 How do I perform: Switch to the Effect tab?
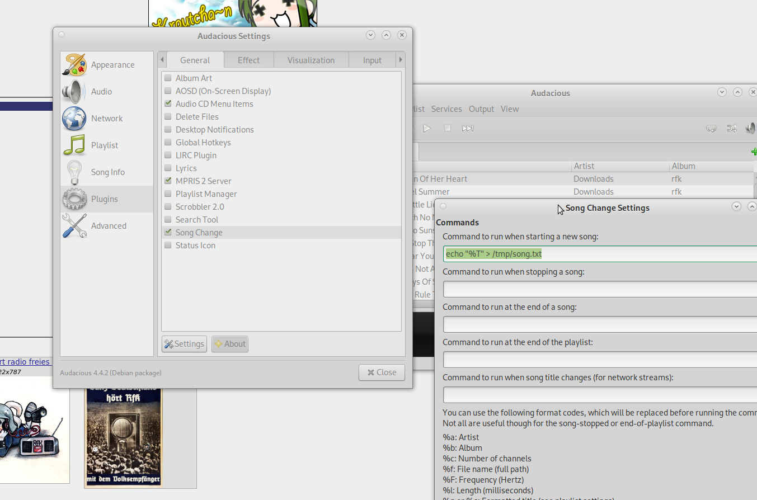(x=248, y=60)
